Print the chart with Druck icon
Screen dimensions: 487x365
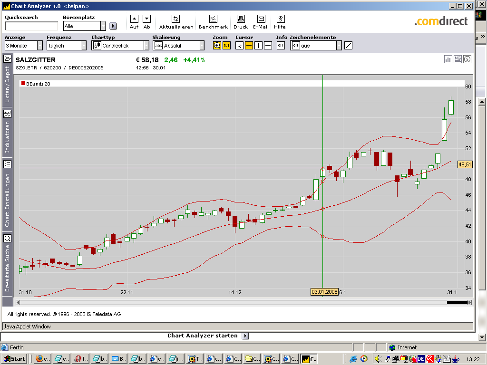tap(241, 19)
